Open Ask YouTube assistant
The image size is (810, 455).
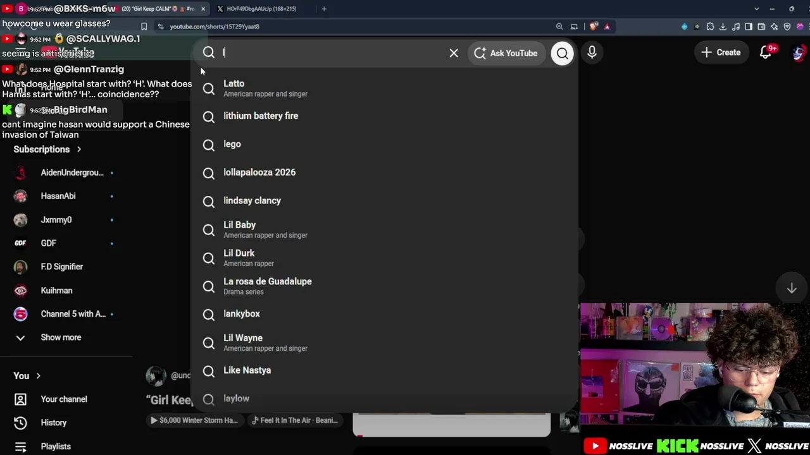tap(506, 53)
